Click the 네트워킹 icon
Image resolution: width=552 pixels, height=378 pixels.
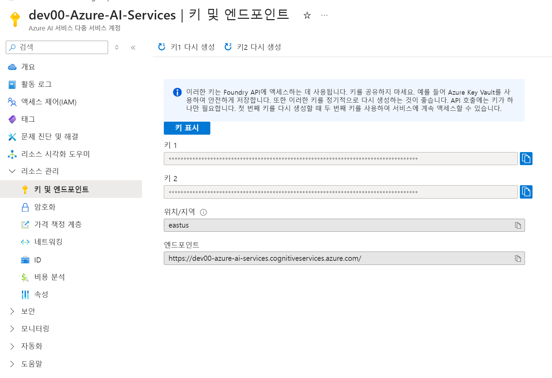[x=25, y=242]
